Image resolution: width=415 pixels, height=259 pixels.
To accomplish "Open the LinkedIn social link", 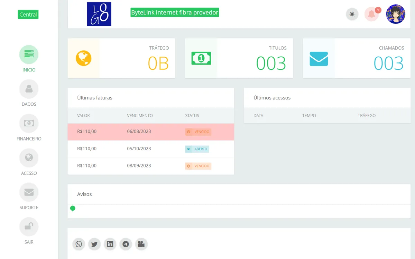I will [x=110, y=244].
